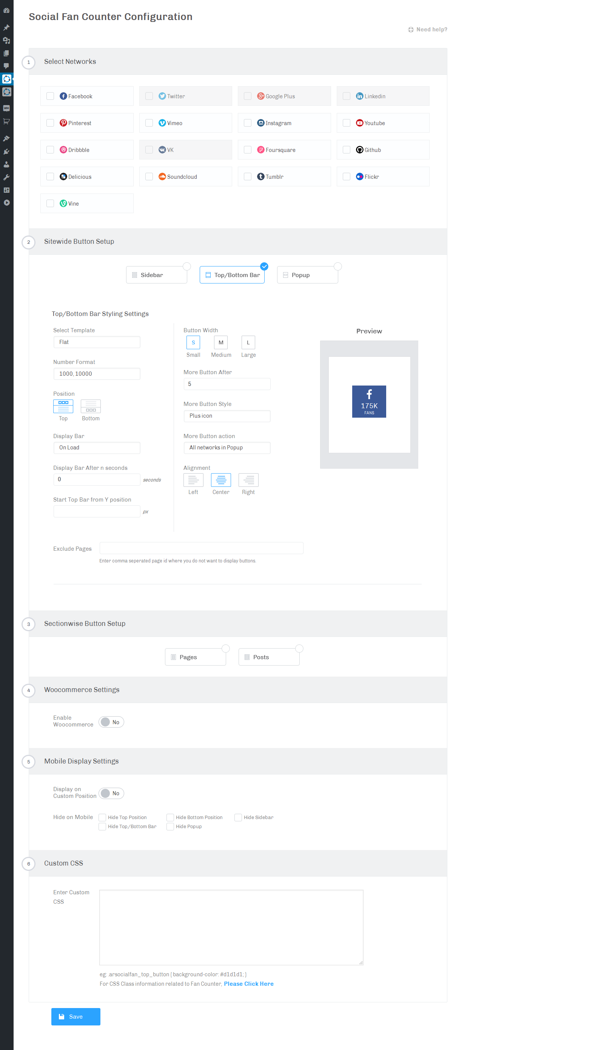Open Media via camera and music icon

click(6, 40)
